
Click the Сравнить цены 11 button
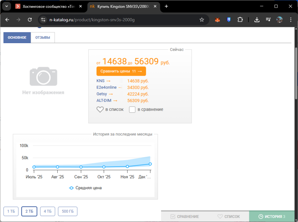(121, 71)
